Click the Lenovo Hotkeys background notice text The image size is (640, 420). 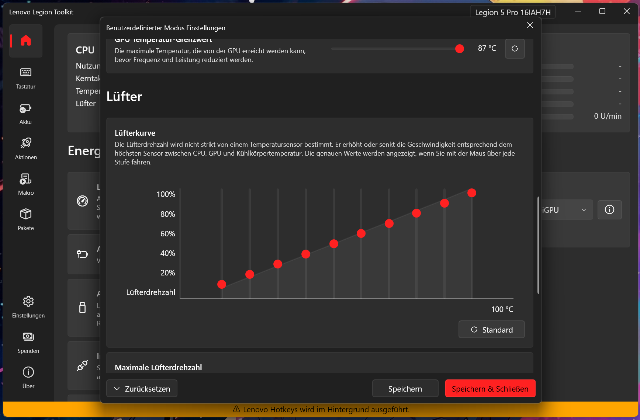(x=326, y=409)
